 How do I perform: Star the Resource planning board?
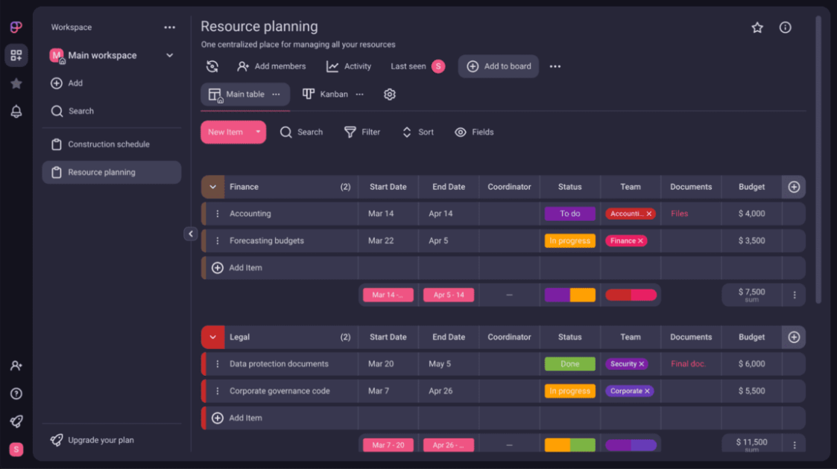757,27
